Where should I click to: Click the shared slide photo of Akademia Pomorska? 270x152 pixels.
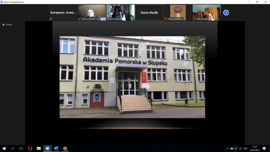point(132,77)
